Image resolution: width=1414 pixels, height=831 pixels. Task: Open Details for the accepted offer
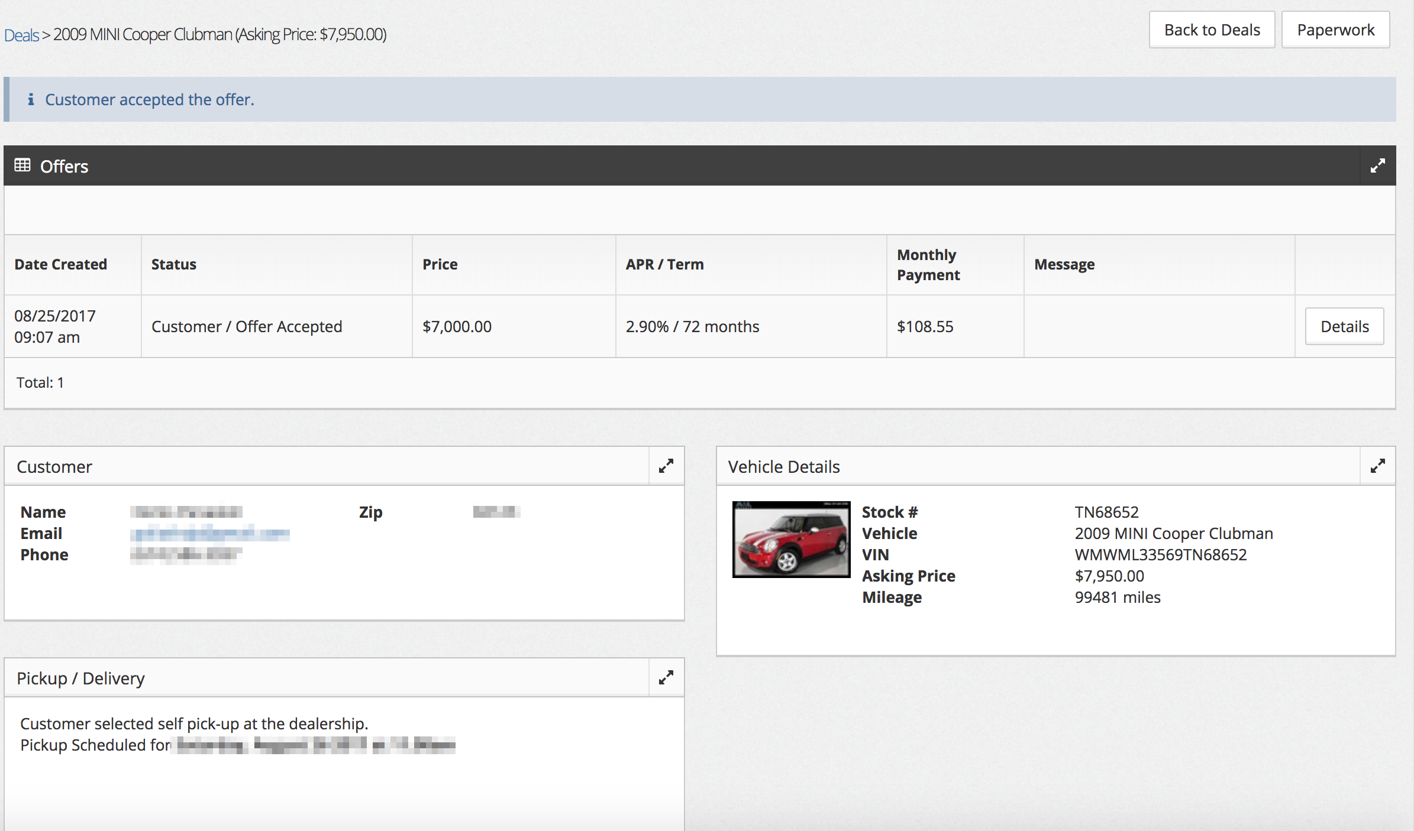click(x=1344, y=326)
